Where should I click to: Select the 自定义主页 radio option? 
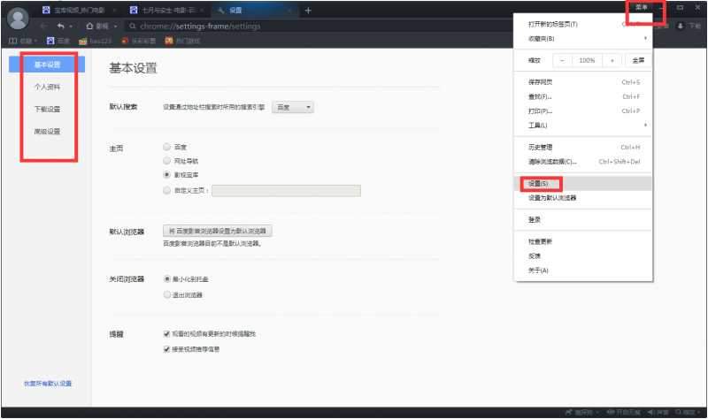click(166, 190)
